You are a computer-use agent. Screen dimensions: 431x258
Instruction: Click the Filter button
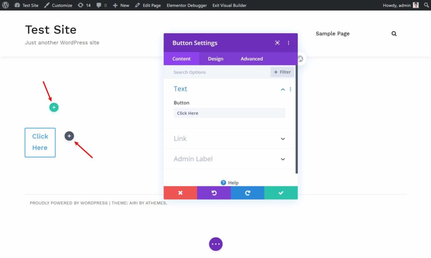(282, 72)
